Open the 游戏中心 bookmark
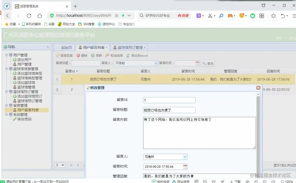The height and width of the screenshot is (183, 296). coord(106,24)
